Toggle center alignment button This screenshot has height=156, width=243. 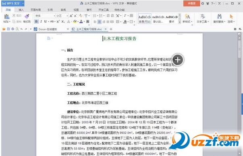(x=100, y=22)
